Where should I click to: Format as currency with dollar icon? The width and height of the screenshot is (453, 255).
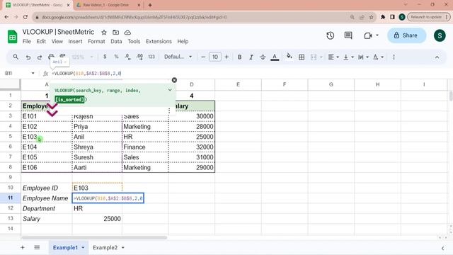(105, 57)
